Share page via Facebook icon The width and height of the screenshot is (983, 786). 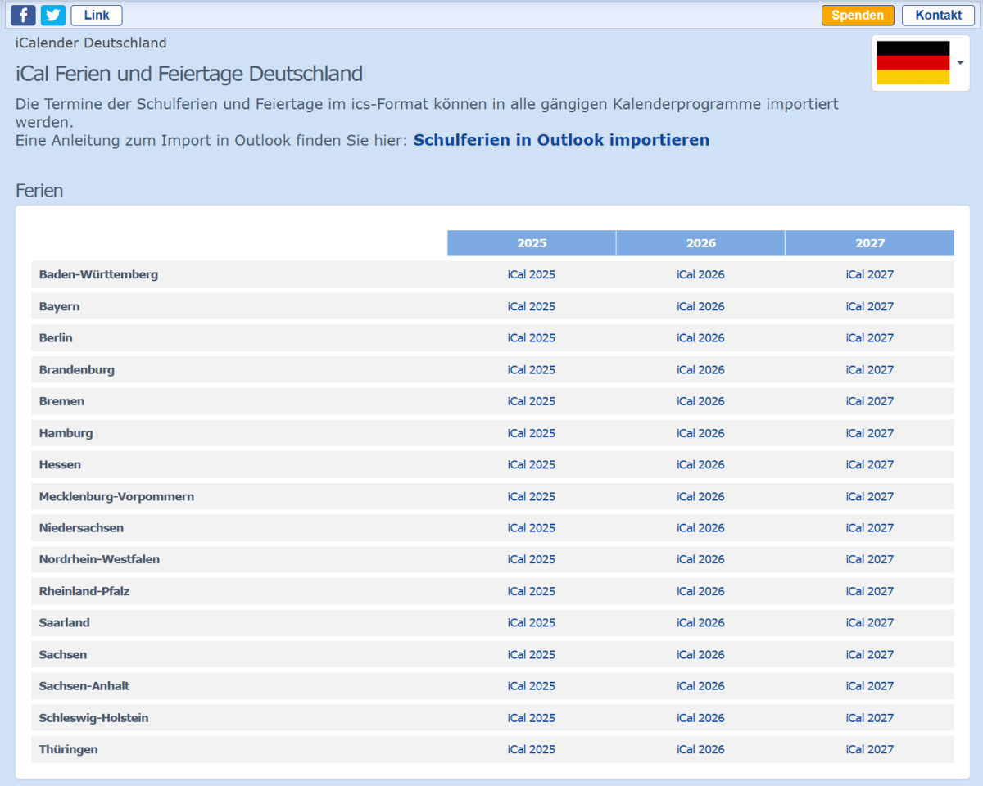coord(23,15)
